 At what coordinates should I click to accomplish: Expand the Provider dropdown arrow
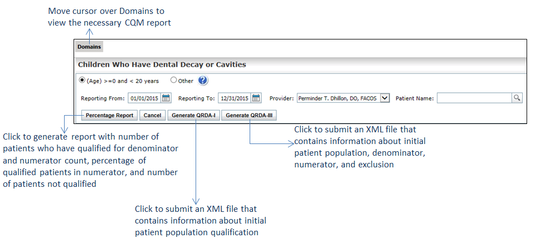click(x=384, y=98)
